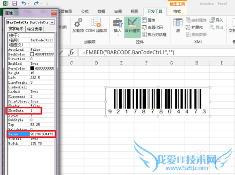Click the BackColor white color swatch
The height and width of the screenshot is (175, 235).
32,54
